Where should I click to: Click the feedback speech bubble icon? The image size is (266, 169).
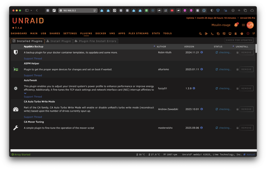pyautogui.click(x=224, y=33)
